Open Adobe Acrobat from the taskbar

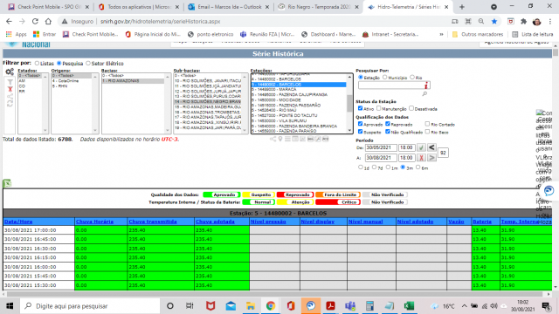point(330,306)
